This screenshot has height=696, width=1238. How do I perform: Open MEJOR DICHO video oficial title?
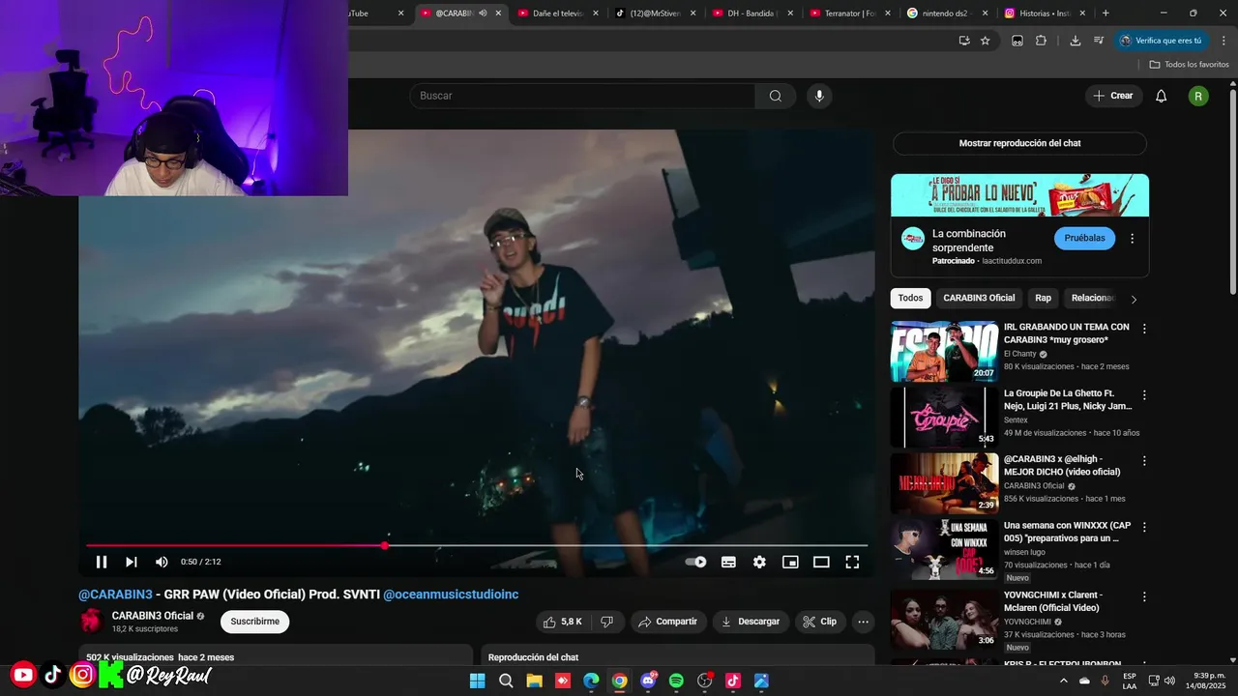[1062, 465]
